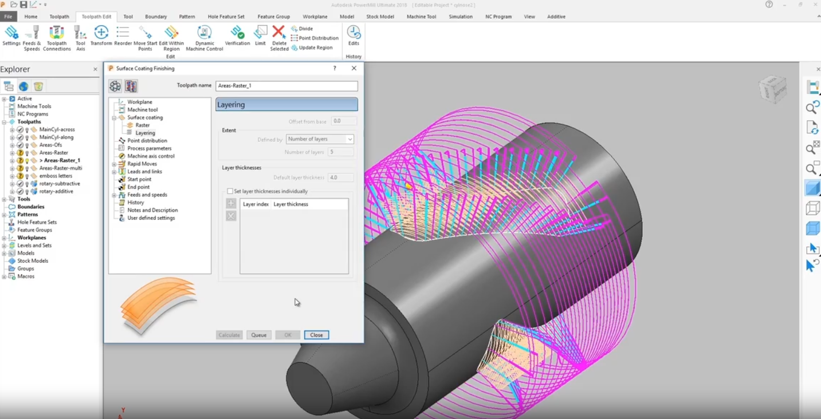Toggle lightbulb for the rotary-additive toolpath
The image size is (821, 419).
click(27, 192)
